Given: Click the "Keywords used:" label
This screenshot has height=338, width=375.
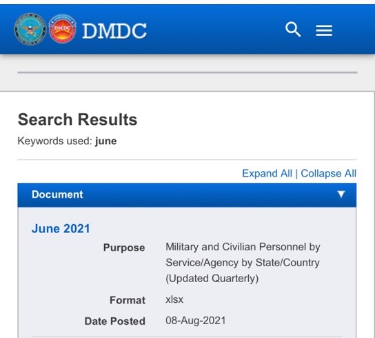Looking at the screenshot, I should point(55,141).
